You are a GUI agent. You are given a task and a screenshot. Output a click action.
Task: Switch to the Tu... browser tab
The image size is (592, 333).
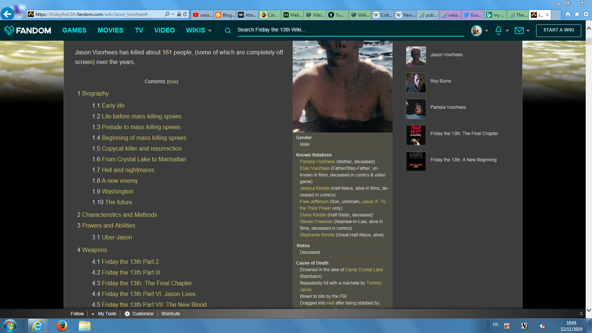point(337,15)
